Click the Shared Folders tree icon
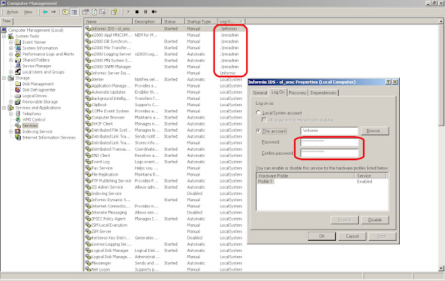Screen dimensions: 445x281 pyautogui.click(x=18, y=60)
